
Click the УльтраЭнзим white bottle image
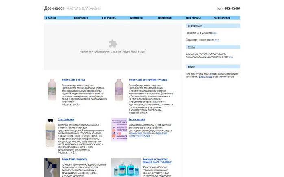click(50, 133)
